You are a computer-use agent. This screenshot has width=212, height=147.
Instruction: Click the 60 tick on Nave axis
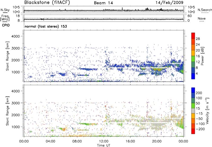coord(189,16)
